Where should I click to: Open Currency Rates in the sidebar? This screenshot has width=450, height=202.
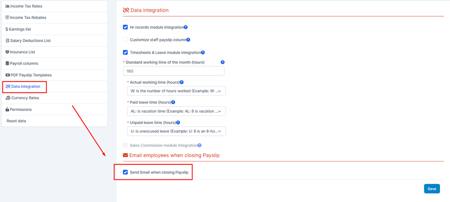54,98
